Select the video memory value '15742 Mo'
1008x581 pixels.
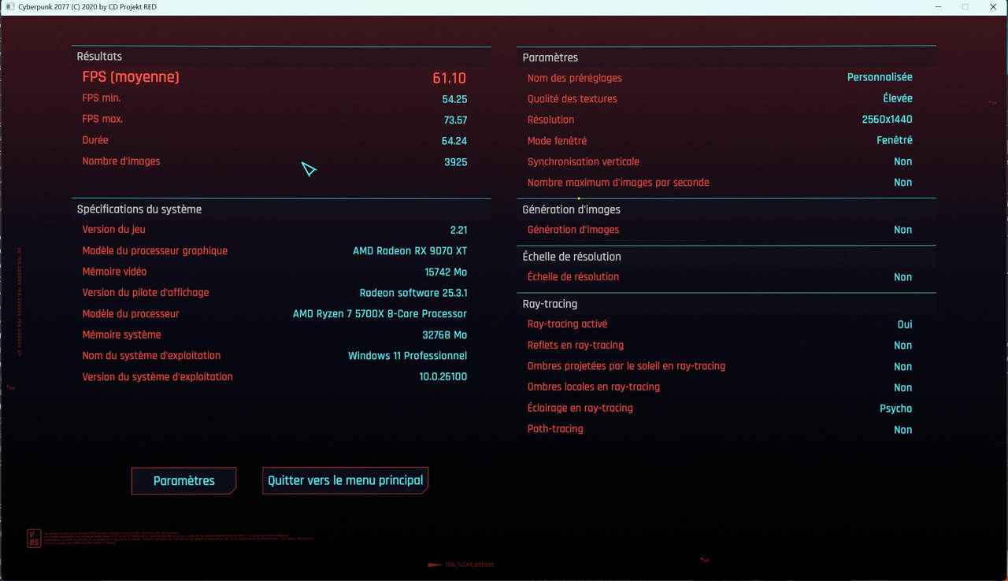(446, 272)
